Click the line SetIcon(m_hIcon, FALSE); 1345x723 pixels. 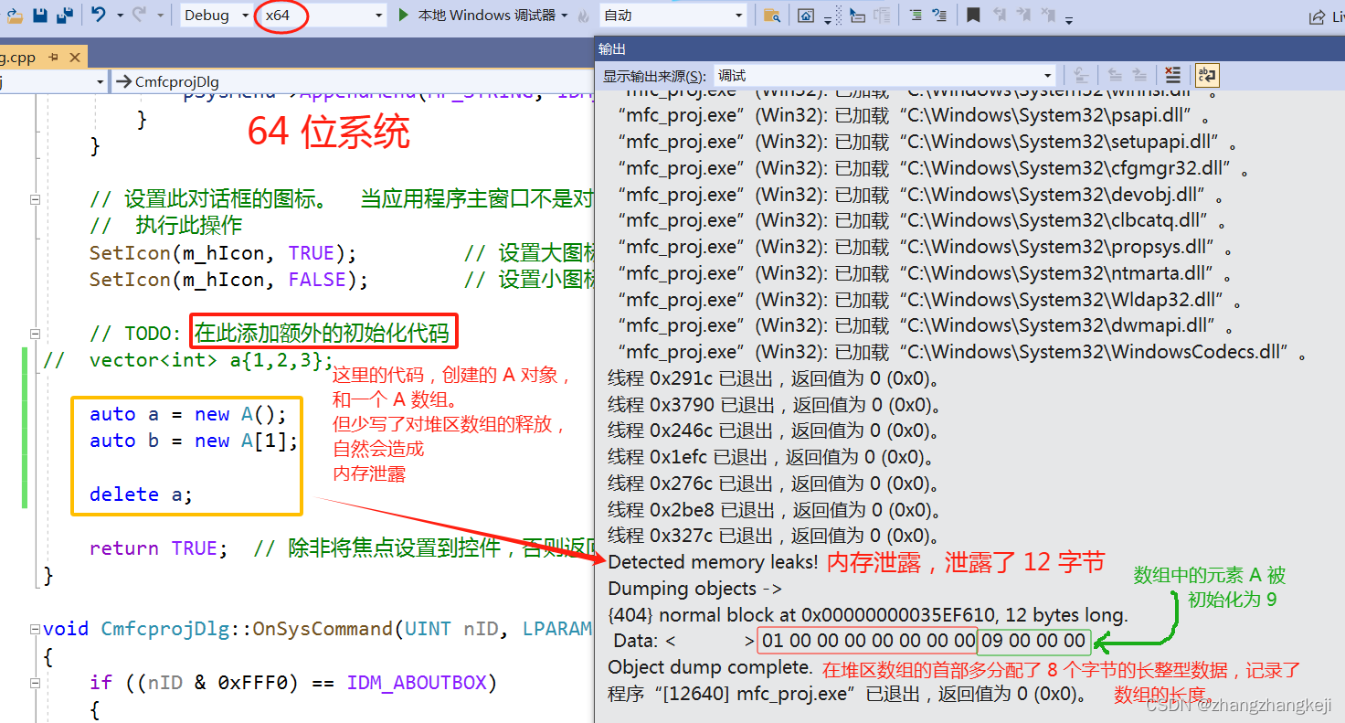pos(228,279)
